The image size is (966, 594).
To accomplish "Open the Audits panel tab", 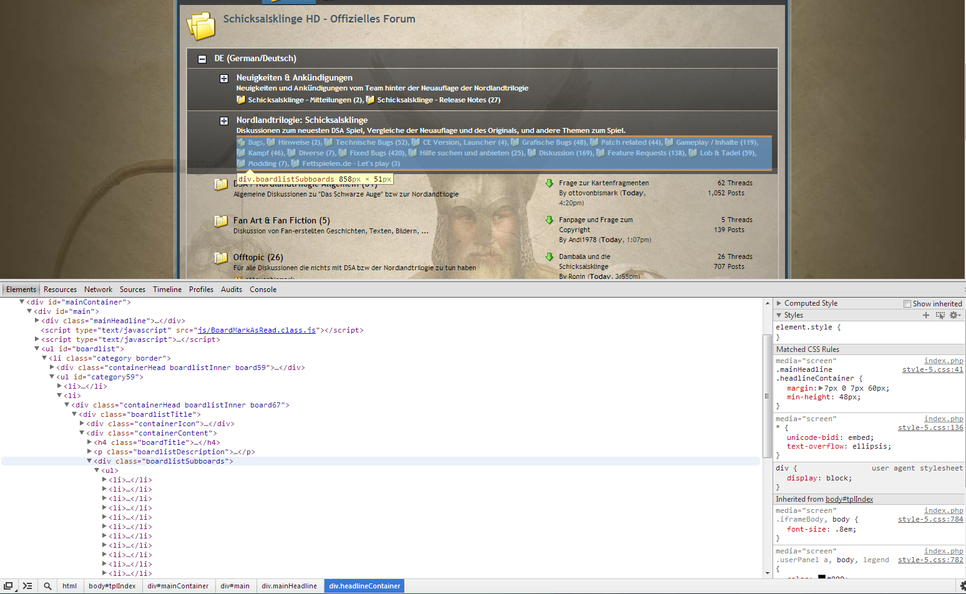I will tap(232, 290).
